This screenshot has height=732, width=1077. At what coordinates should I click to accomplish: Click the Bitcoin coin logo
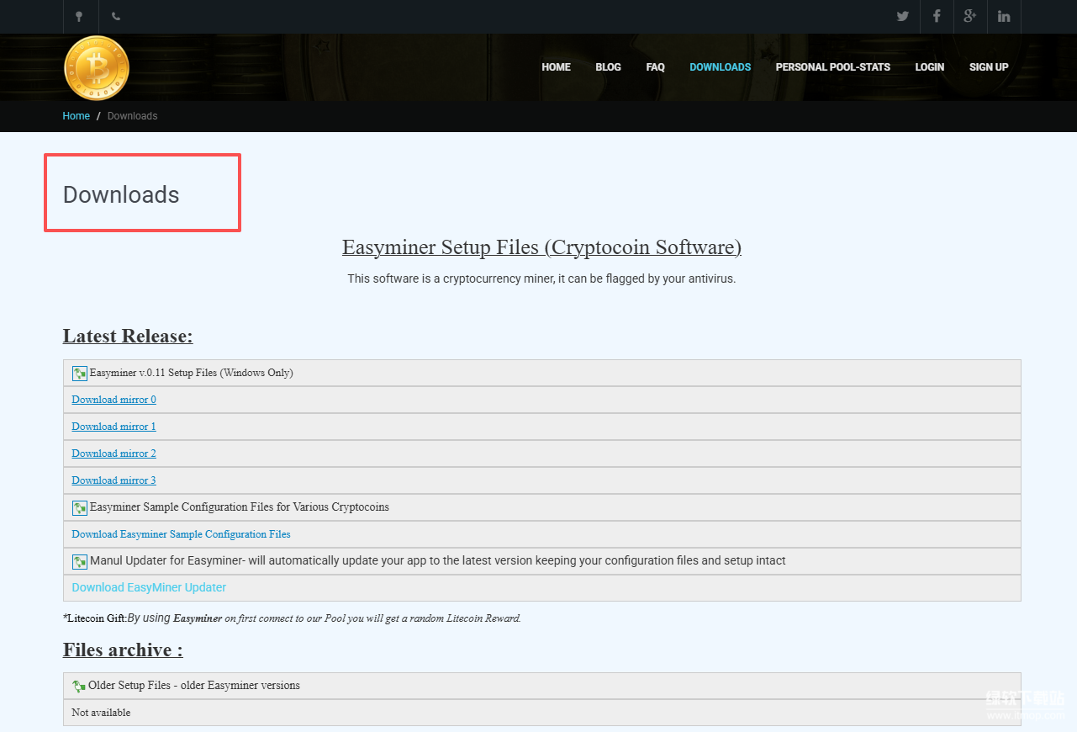[x=97, y=68]
